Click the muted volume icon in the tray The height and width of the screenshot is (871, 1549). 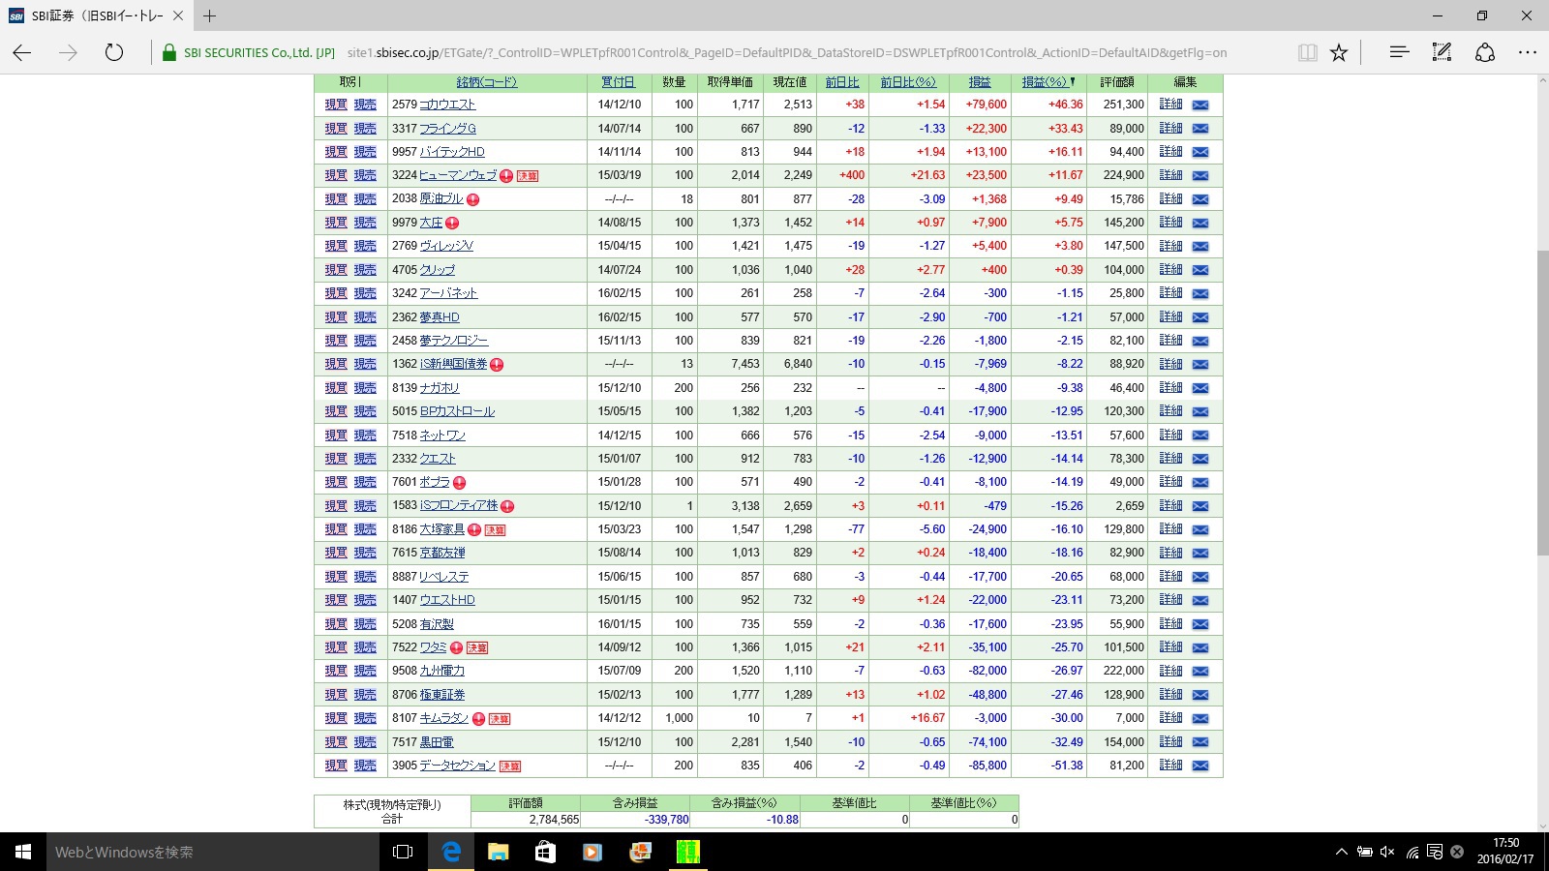(x=1387, y=852)
